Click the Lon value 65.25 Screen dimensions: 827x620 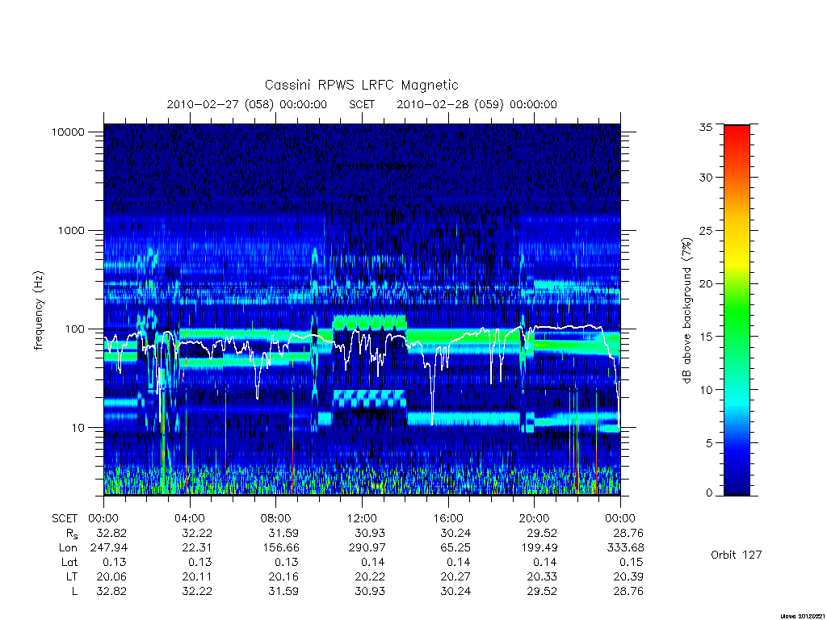pyautogui.click(x=455, y=548)
